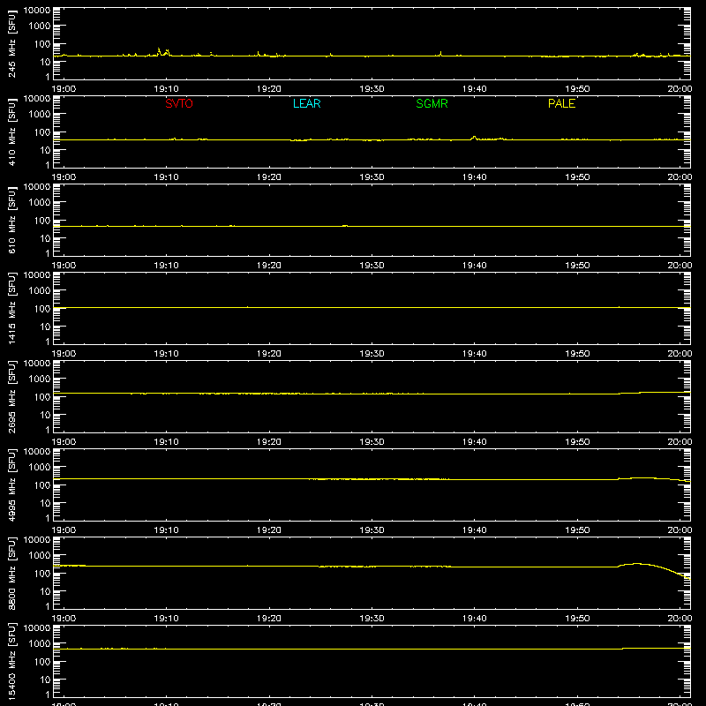Viewport: 706px width, 706px height.
Task: Click 19:50 tick under the 245 MHz plot
Action: [577, 89]
